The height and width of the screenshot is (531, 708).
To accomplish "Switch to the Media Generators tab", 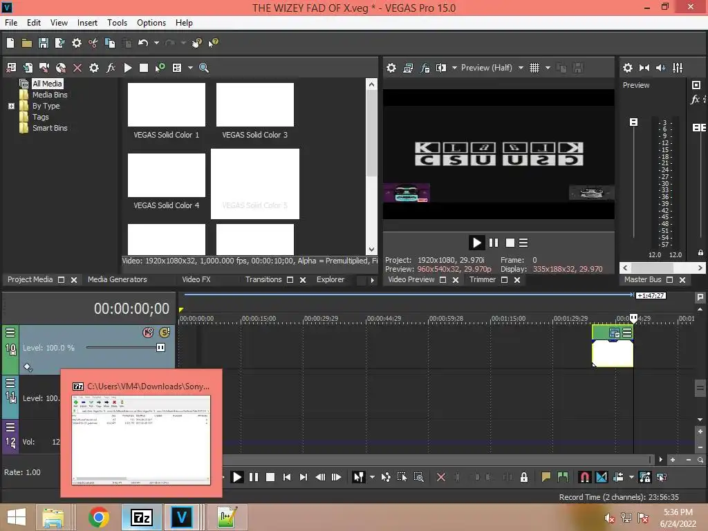I will (118, 279).
